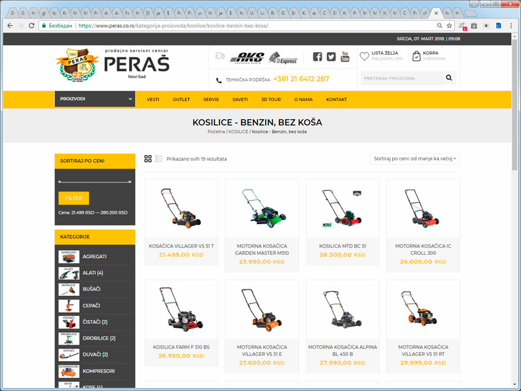Click the KOSILICA MTD BC 51 title
The height and width of the screenshot is (391, 521).
point(343,246)
